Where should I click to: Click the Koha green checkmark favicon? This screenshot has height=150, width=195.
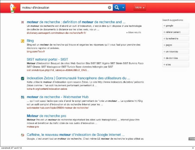tap(22, 78)
